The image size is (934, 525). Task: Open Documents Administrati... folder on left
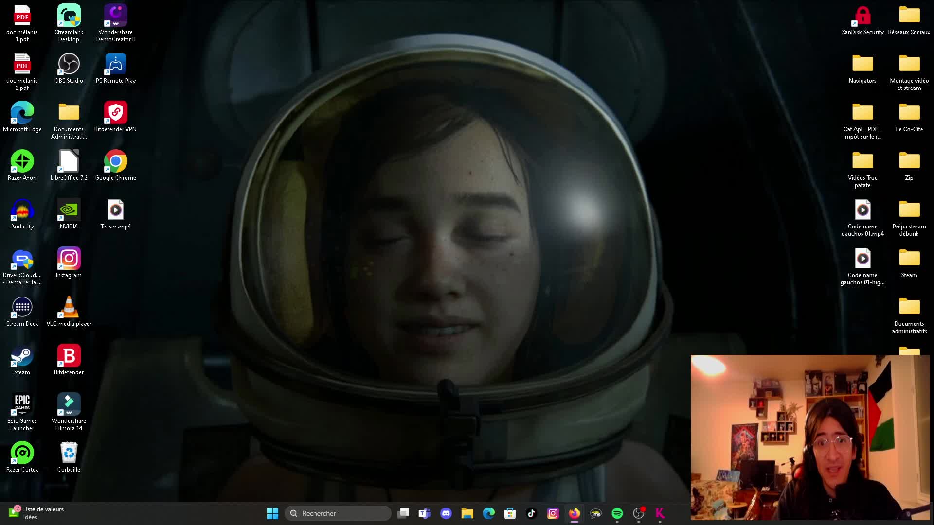tap(69, 120)
